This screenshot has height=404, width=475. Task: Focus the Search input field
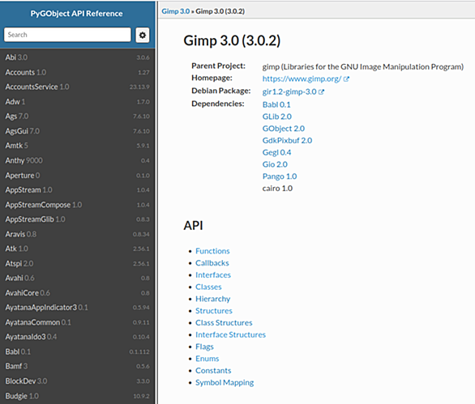[x=67, y=35]
